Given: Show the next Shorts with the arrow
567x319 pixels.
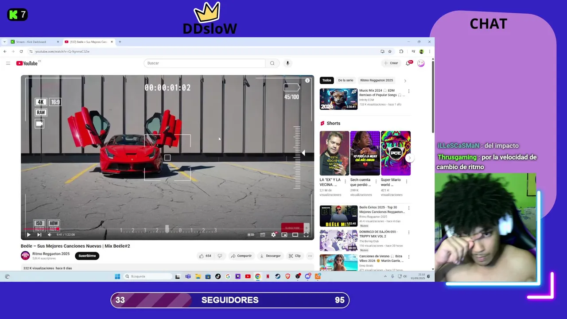Looking at the screenshot, I should click(x=410, y=158).
